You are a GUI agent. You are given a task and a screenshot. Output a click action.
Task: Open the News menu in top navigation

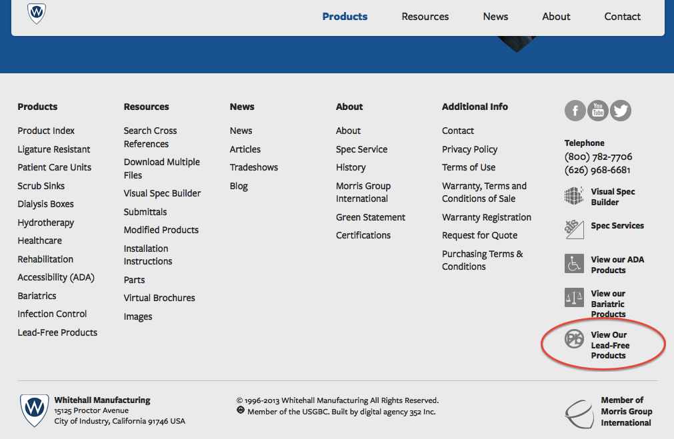tap(495, 17)
